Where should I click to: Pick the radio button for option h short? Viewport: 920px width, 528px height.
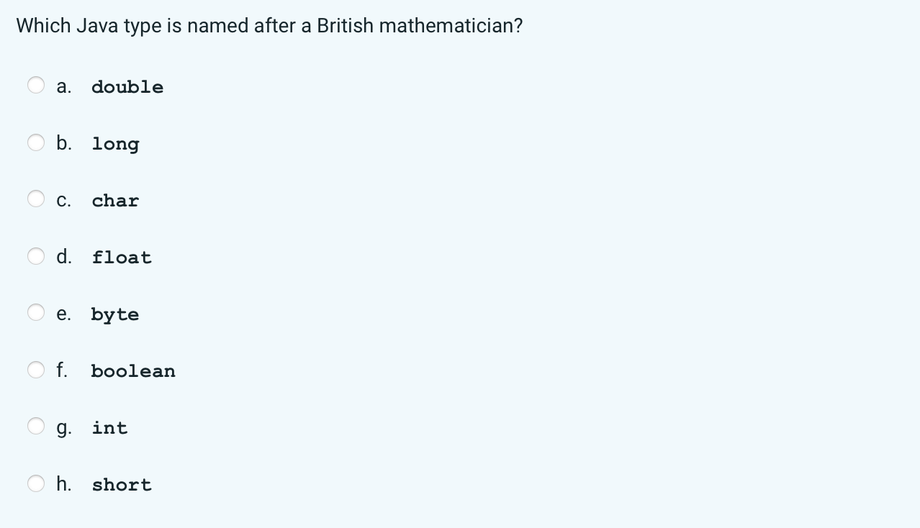pos(36,483)
